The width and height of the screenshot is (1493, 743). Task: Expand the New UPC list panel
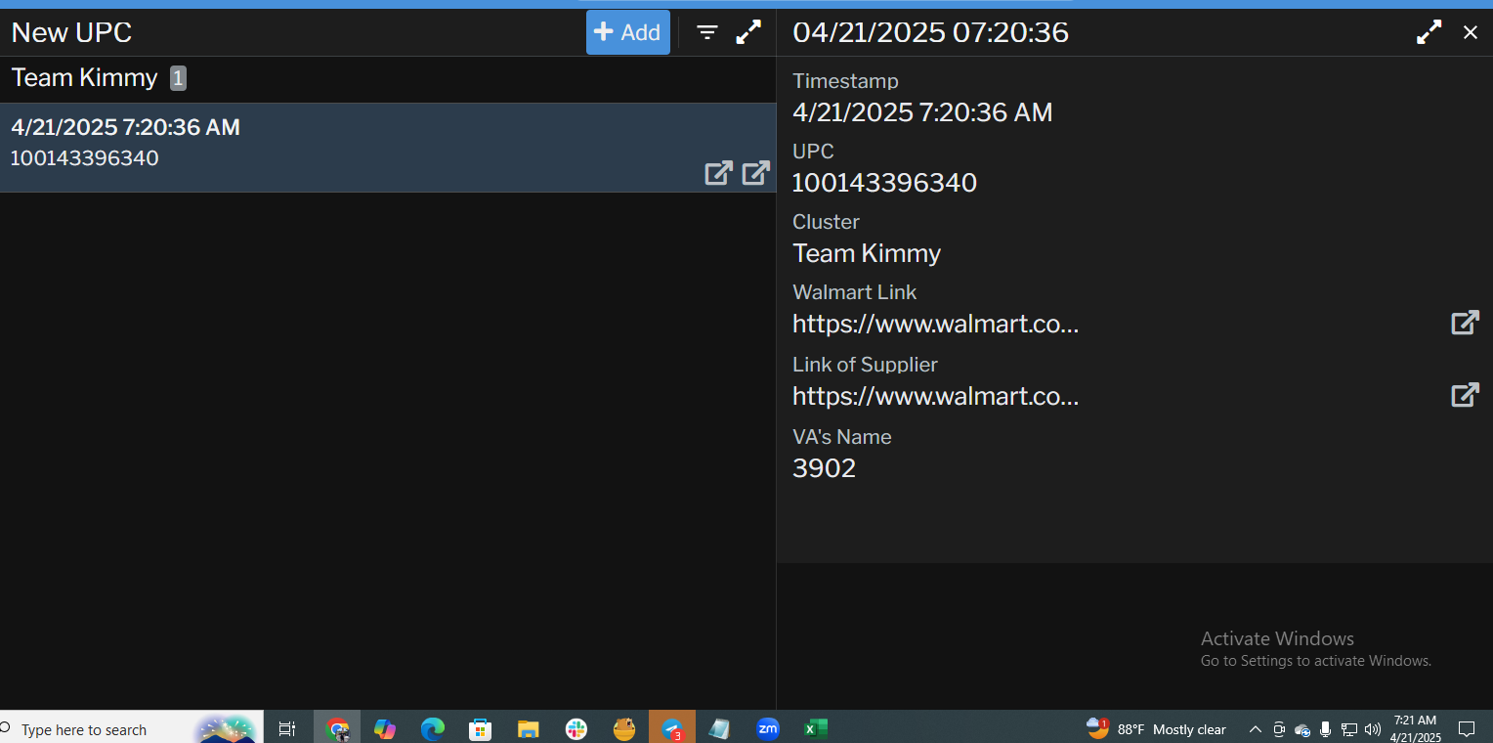pos(748,32)
